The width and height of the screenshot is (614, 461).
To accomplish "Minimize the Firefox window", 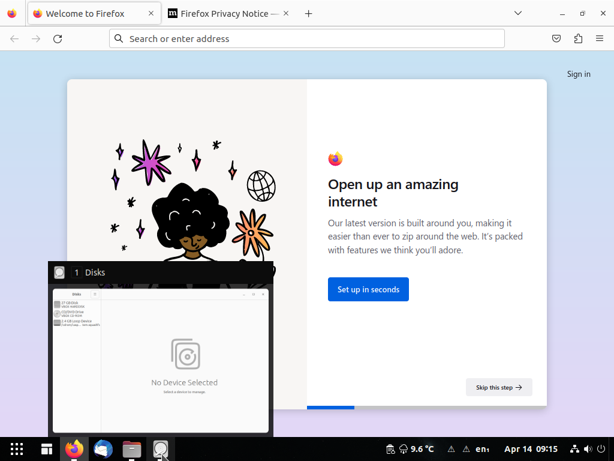I will tap(562, 13).
